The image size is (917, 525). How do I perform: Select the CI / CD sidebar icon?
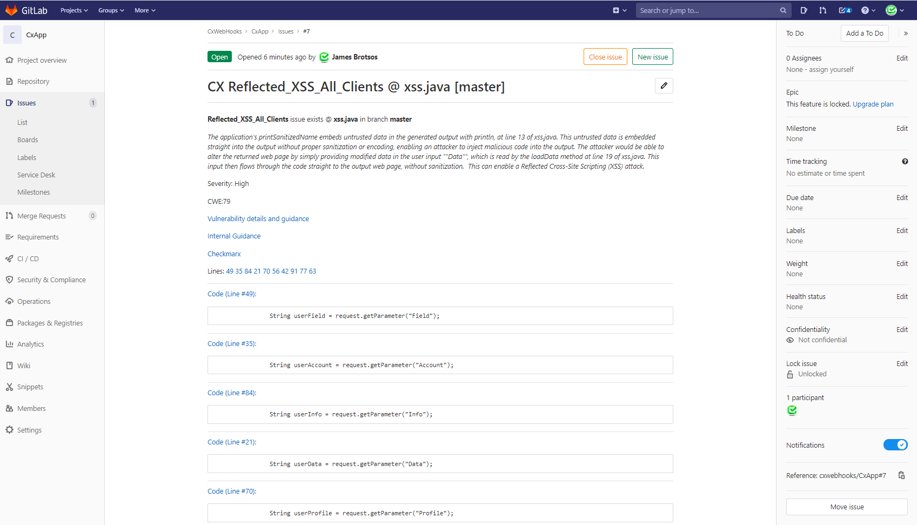[x=9, y=258]
